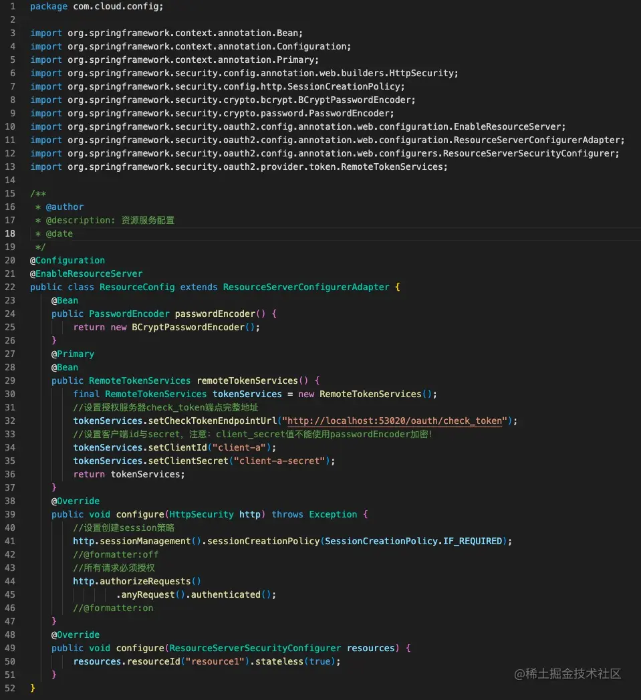Click the import ending in PasswordEncoder on line 9
The width and height of the screenshot is (641, 700).
[212, 114]
